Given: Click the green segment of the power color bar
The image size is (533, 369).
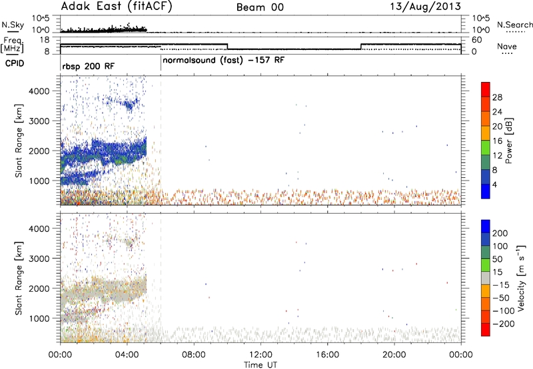Looking at the screenshot, I should point(486,147).
